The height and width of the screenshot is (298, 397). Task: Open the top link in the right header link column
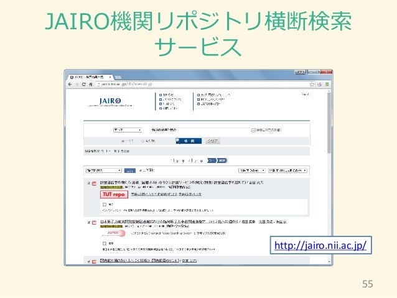click(214, 95)
